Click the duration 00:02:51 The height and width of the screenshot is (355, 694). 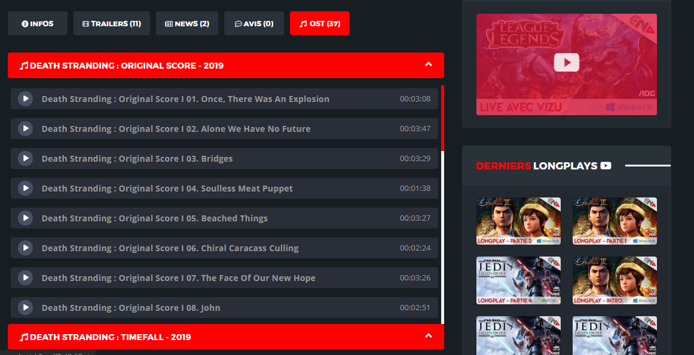[x=415, y=308]
